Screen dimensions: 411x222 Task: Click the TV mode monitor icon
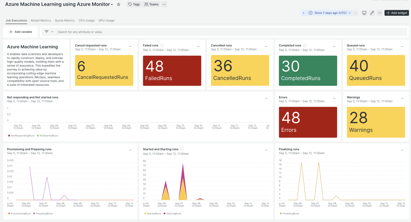tap(364, 13)
